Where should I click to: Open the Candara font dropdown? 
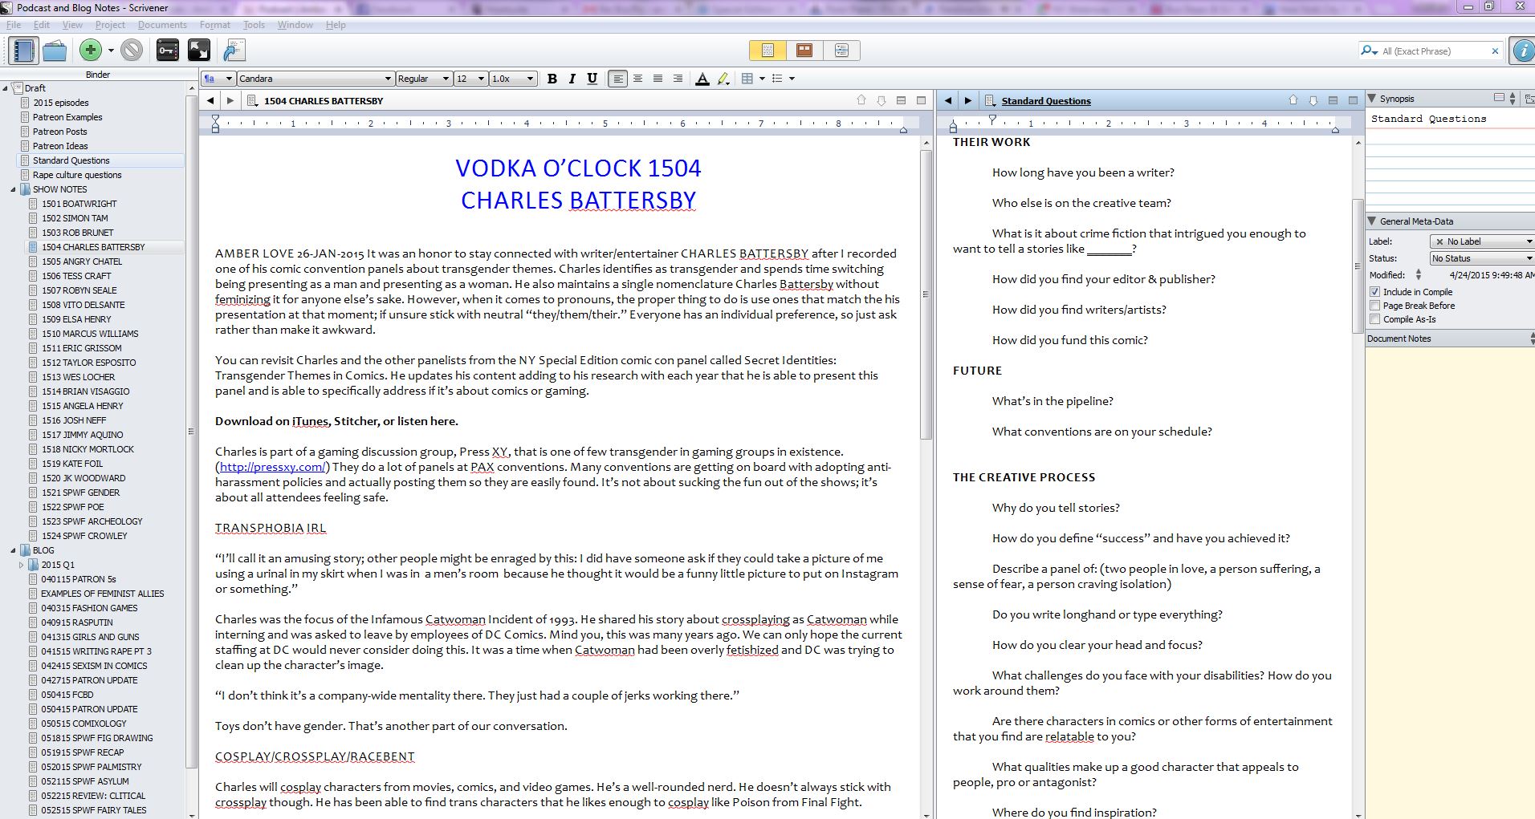(316, 79)
